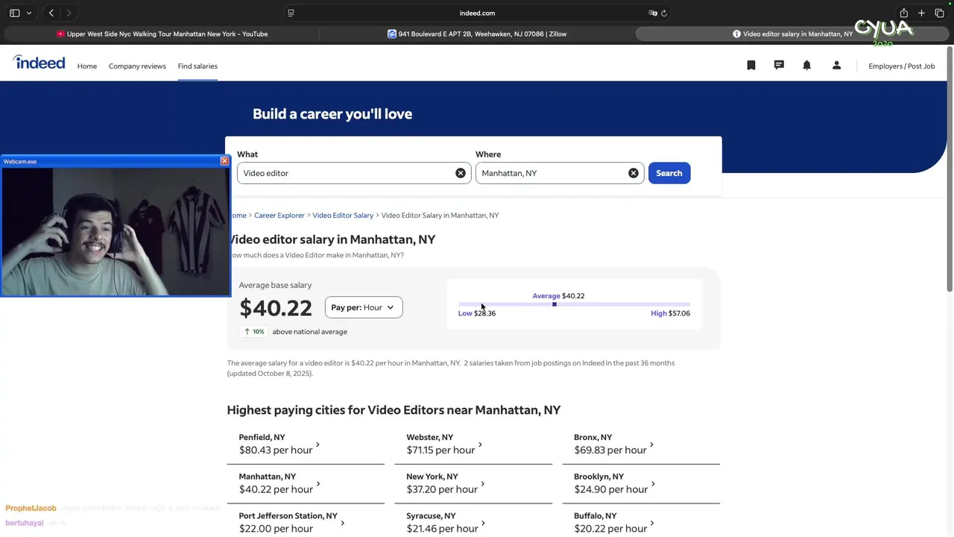Click the $40.22 average base salary figure

click(x=276, y=308)
